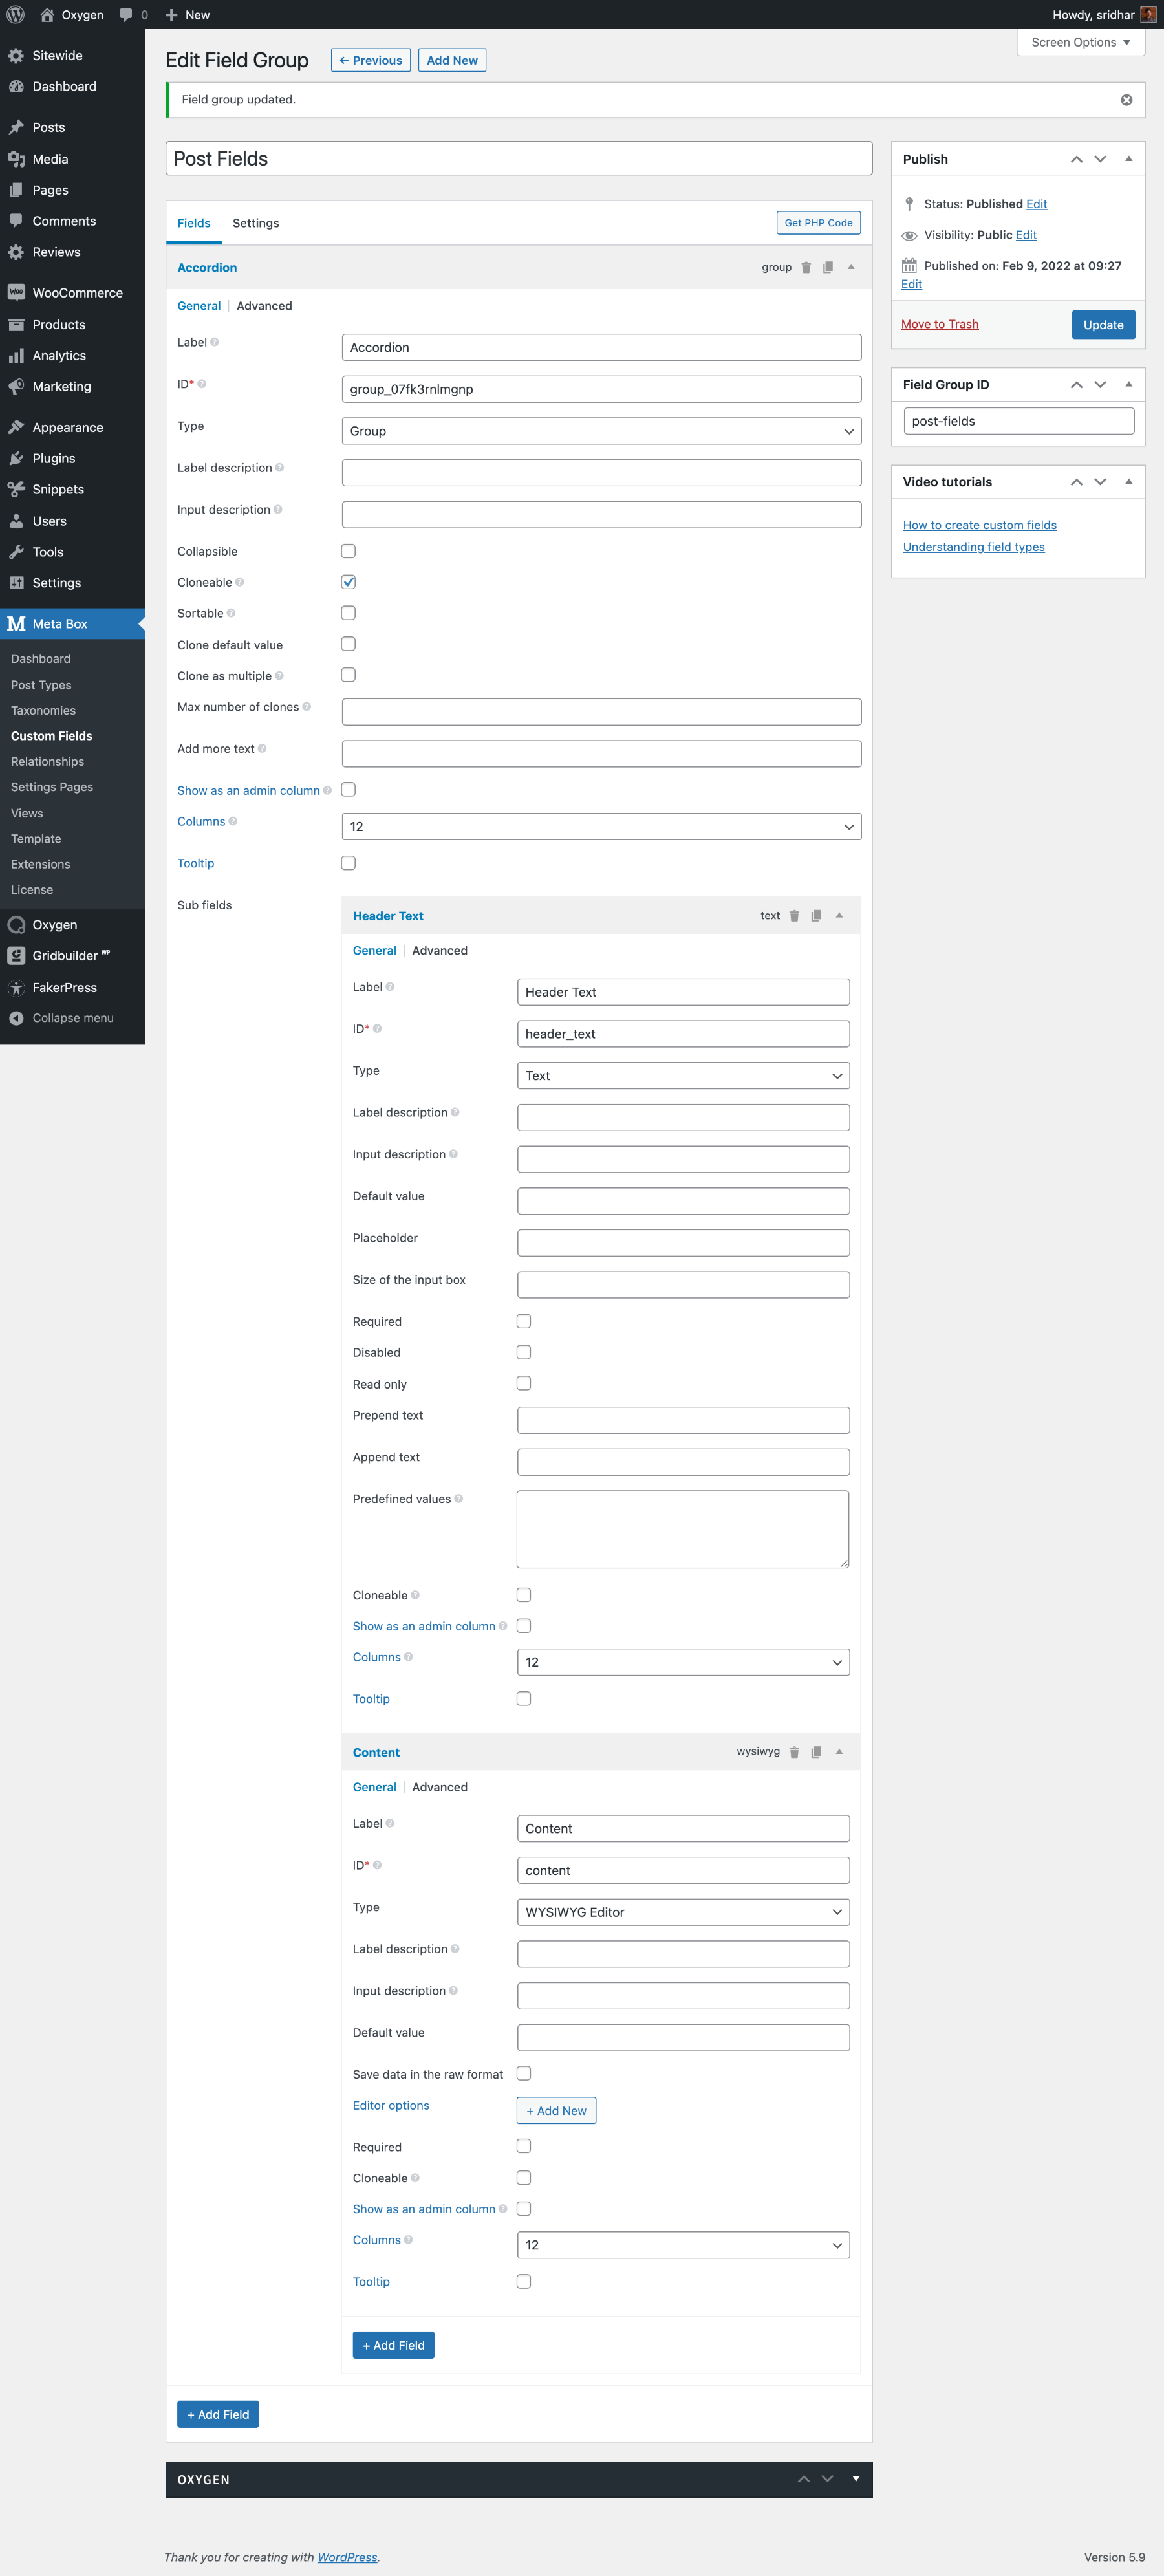
Task: Open the Accordion Type dropdown showing Group
Action: (x=601, y=431)
